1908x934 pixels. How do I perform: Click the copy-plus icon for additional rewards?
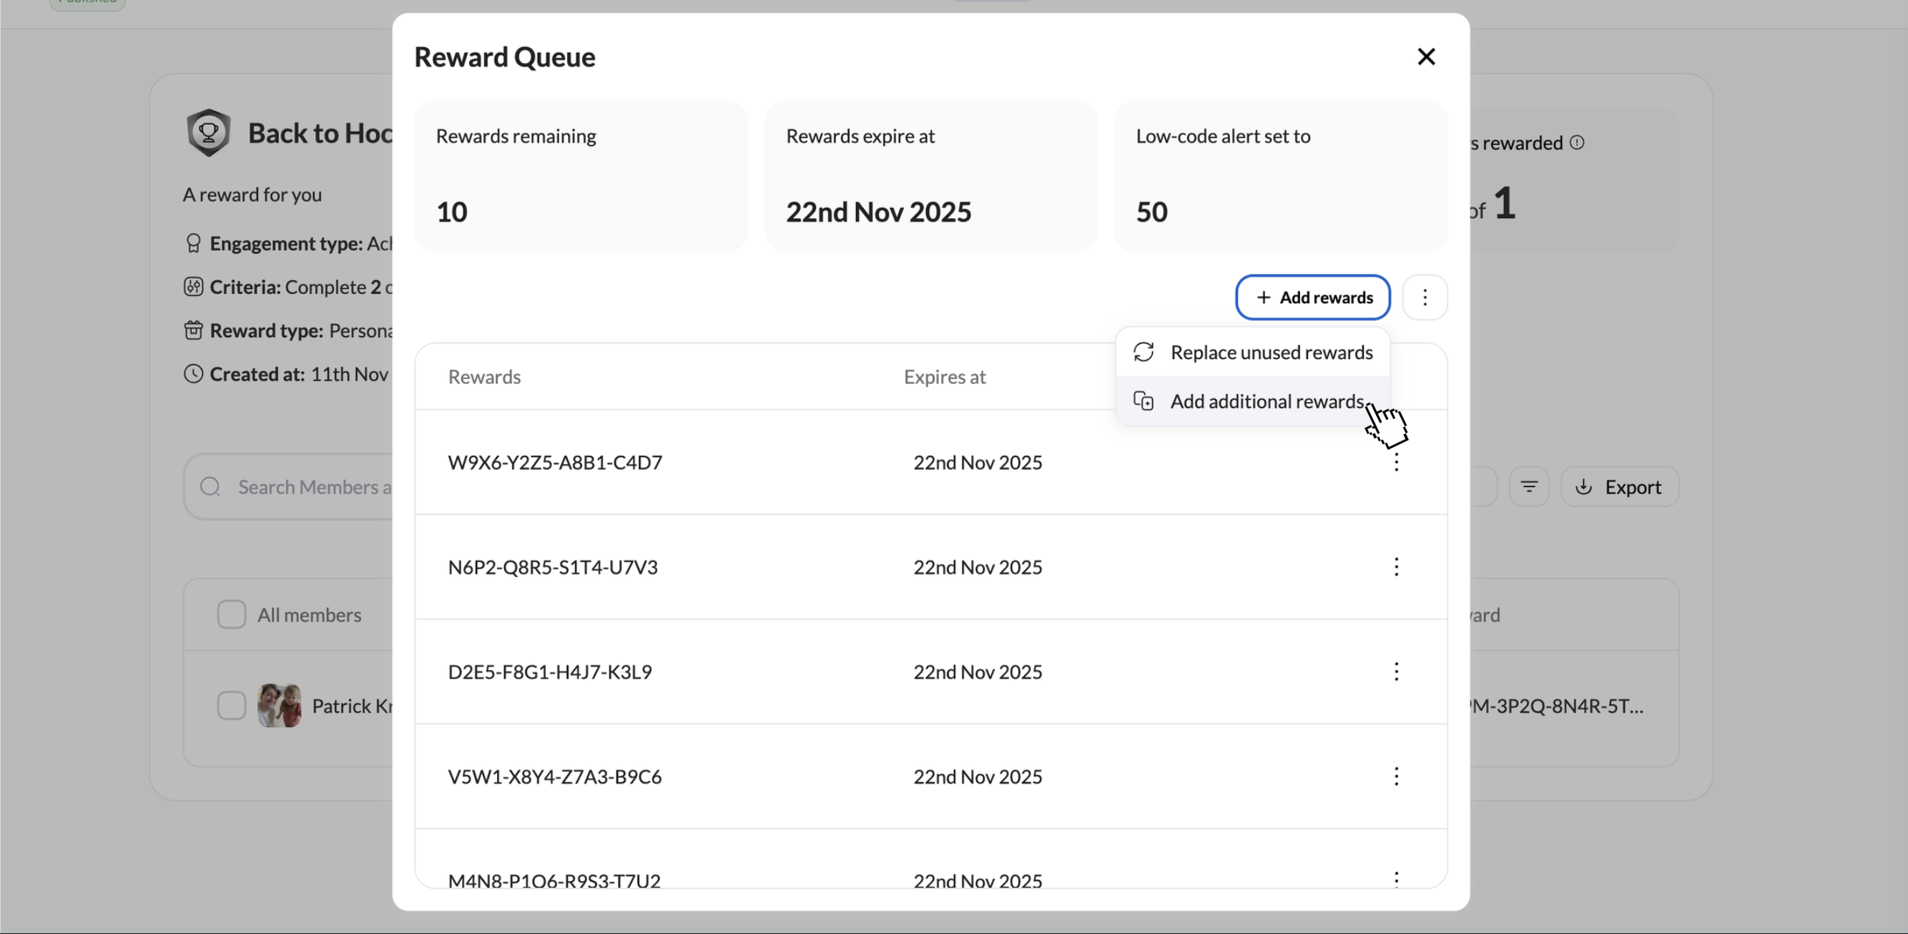point(1144,401)
